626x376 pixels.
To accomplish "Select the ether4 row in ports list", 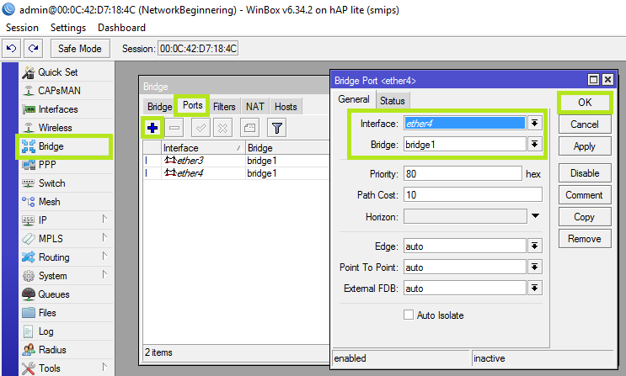I will coord(236,173).
